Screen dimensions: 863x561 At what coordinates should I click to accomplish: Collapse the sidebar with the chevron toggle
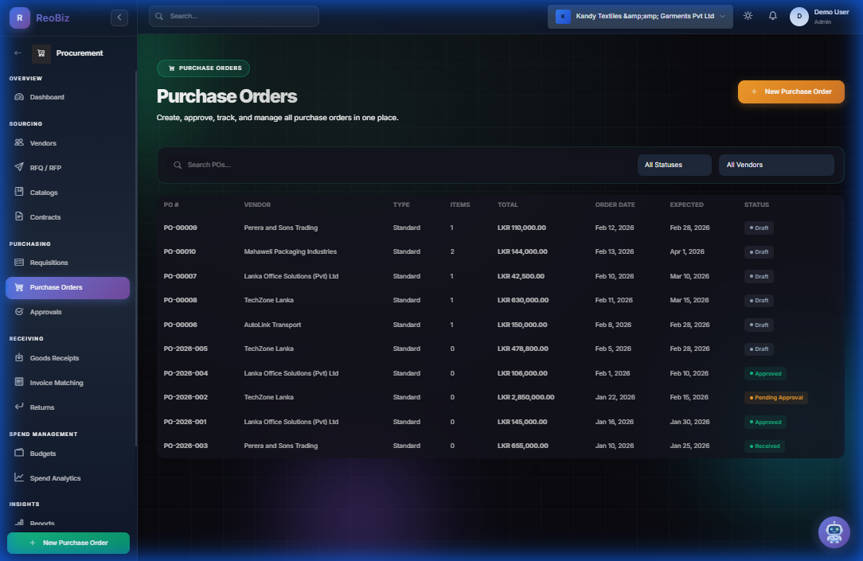coord(119,17)
